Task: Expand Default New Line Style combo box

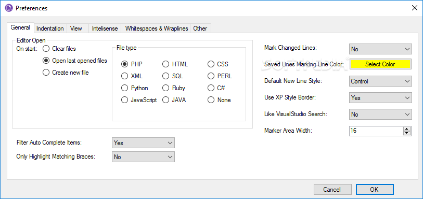Action: point(380,81)
